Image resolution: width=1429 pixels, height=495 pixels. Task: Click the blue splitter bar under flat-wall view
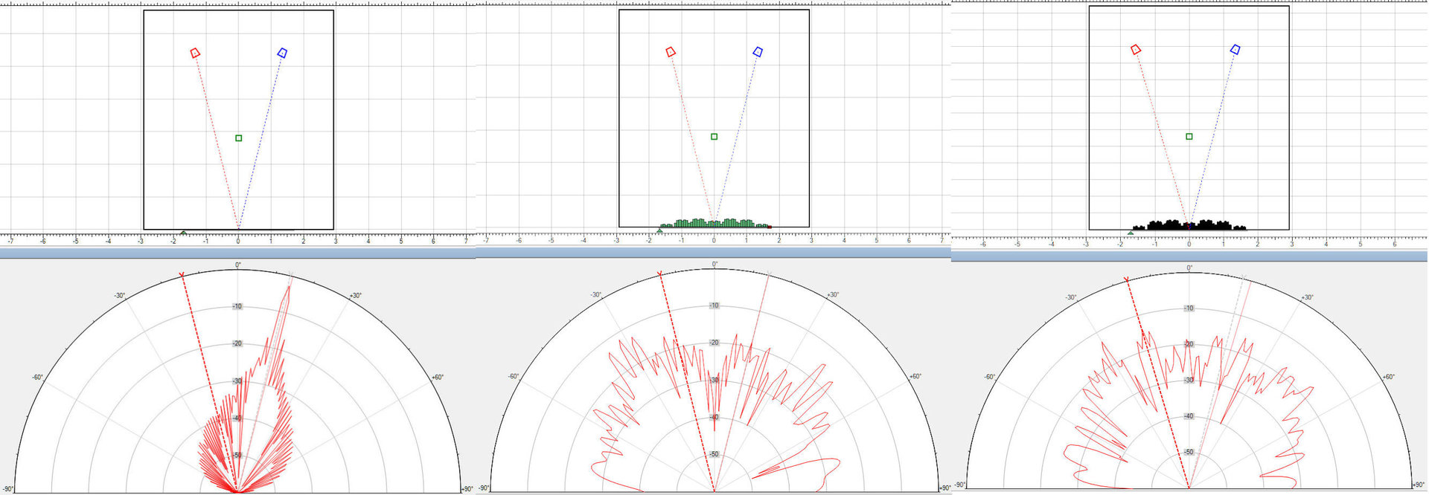click(237, 253)
